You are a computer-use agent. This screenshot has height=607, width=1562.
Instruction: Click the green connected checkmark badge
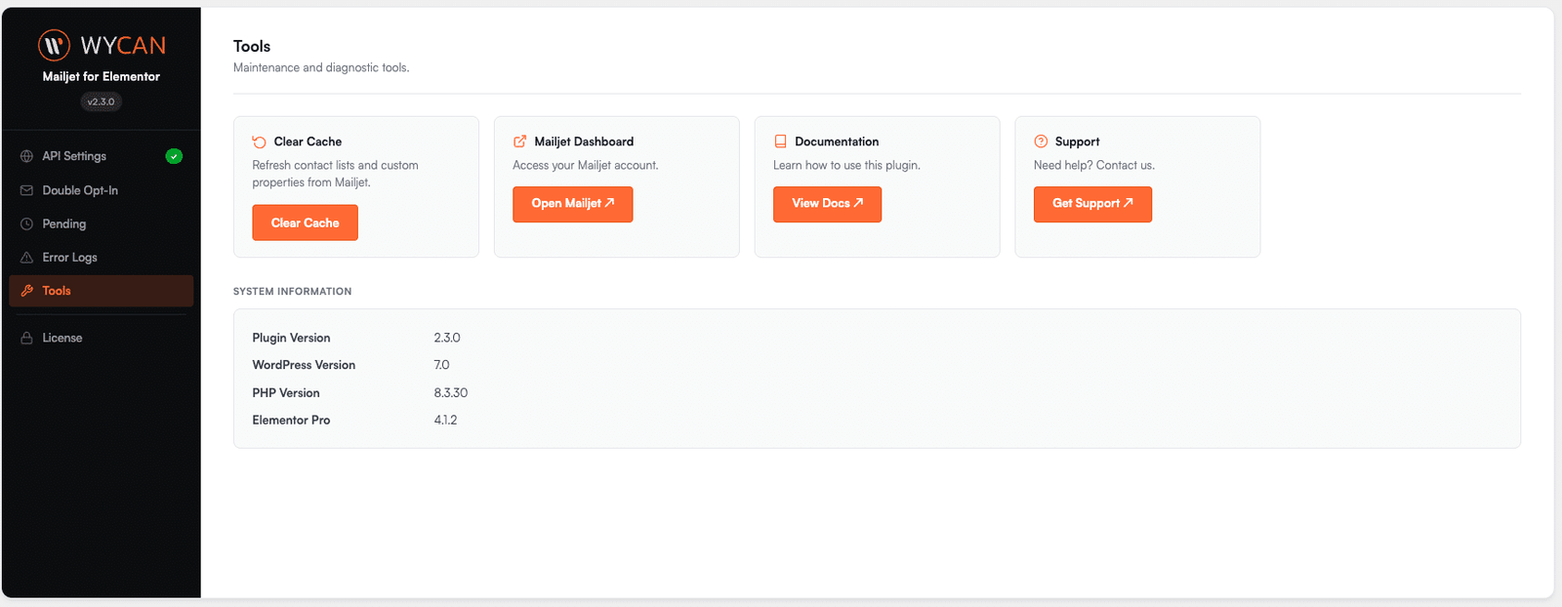tap(174, 156)
